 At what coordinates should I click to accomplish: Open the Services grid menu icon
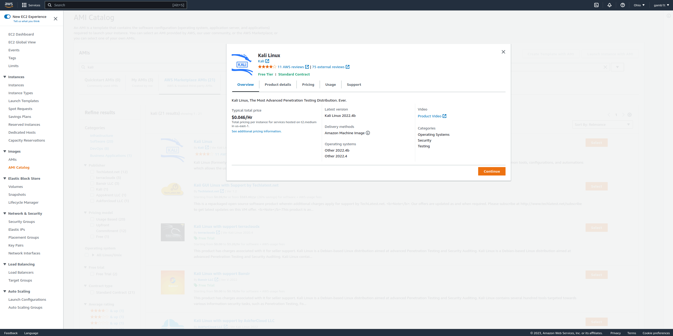24,5
